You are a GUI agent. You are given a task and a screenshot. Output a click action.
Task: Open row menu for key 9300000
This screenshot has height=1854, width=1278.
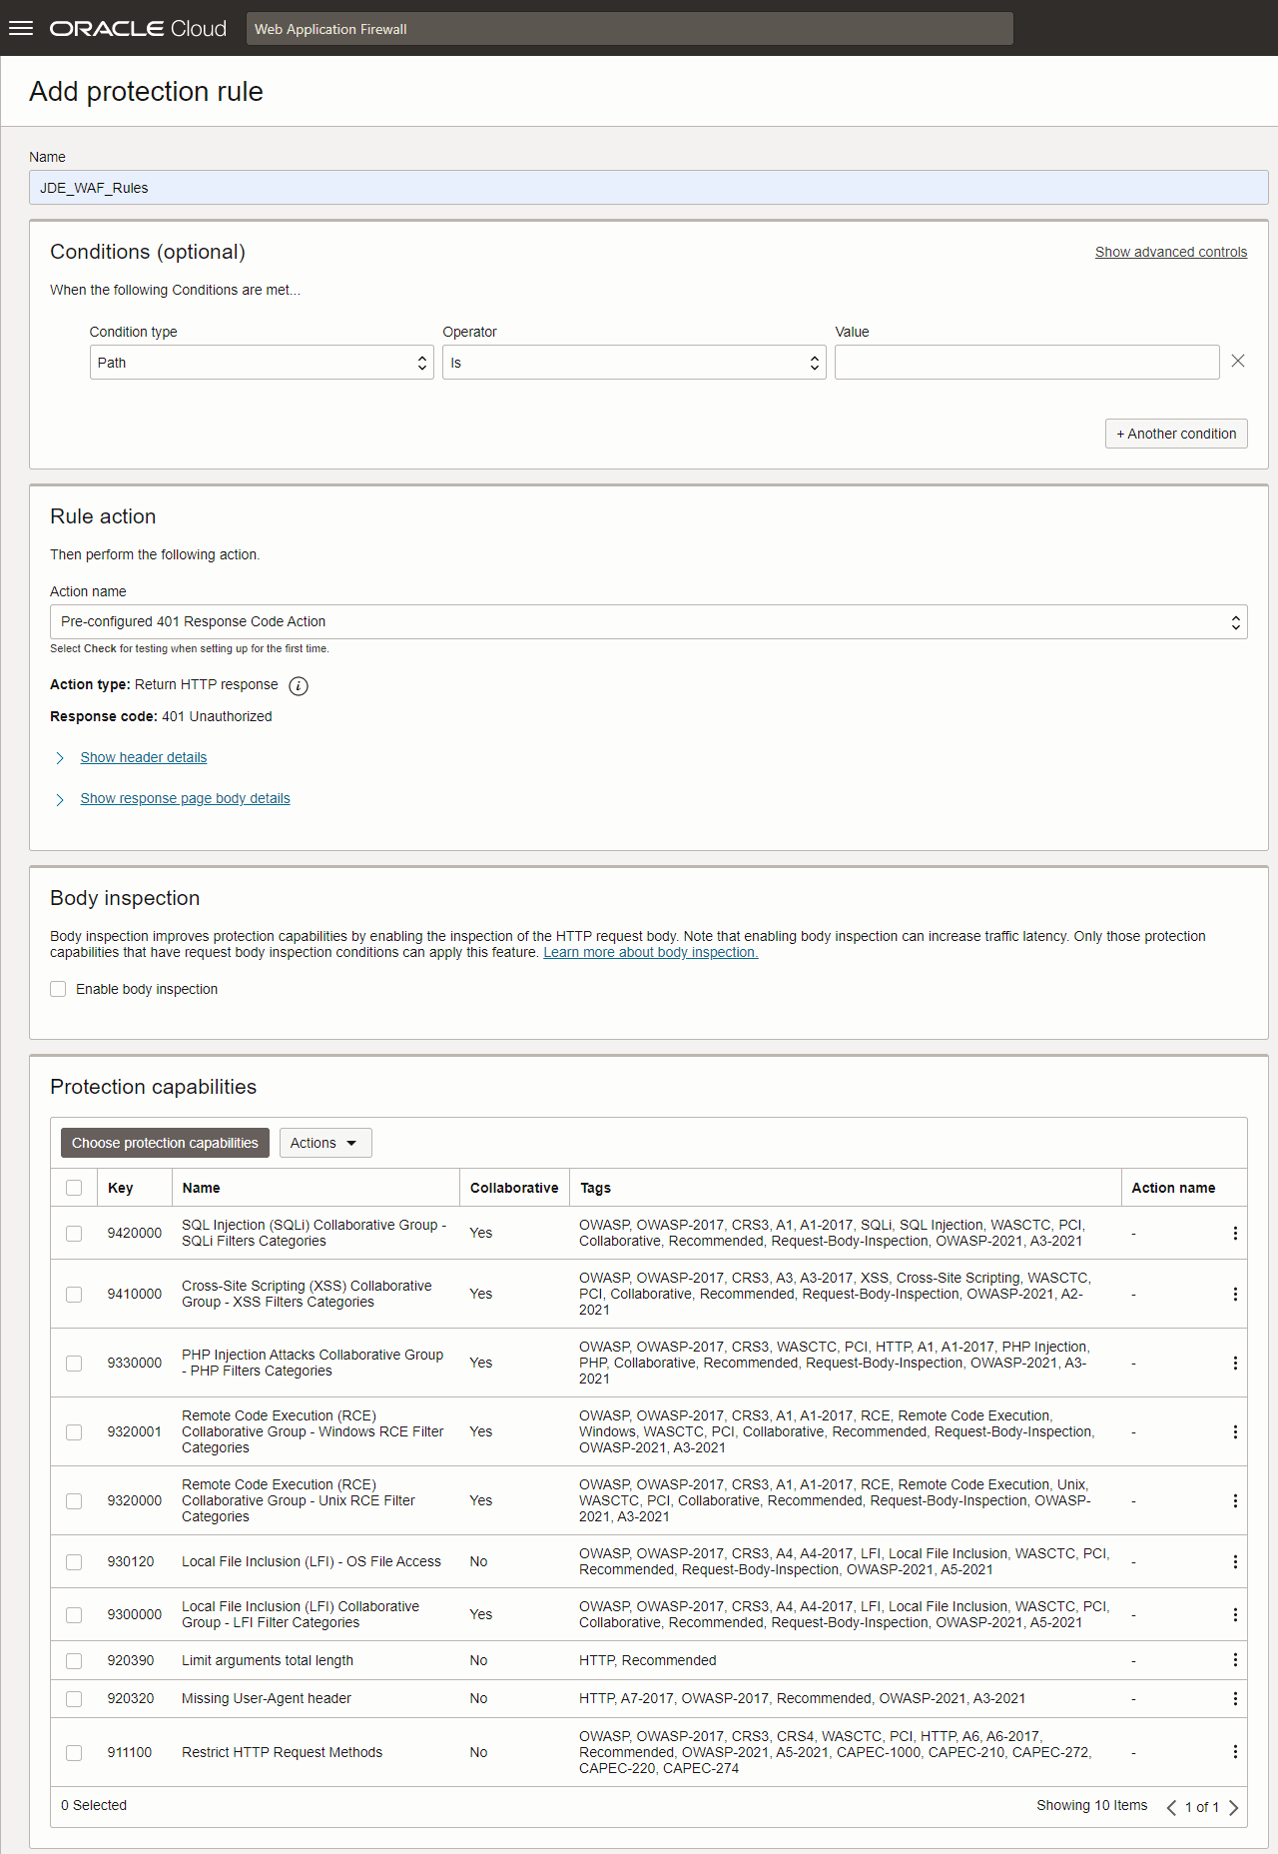(1235, 1614)
